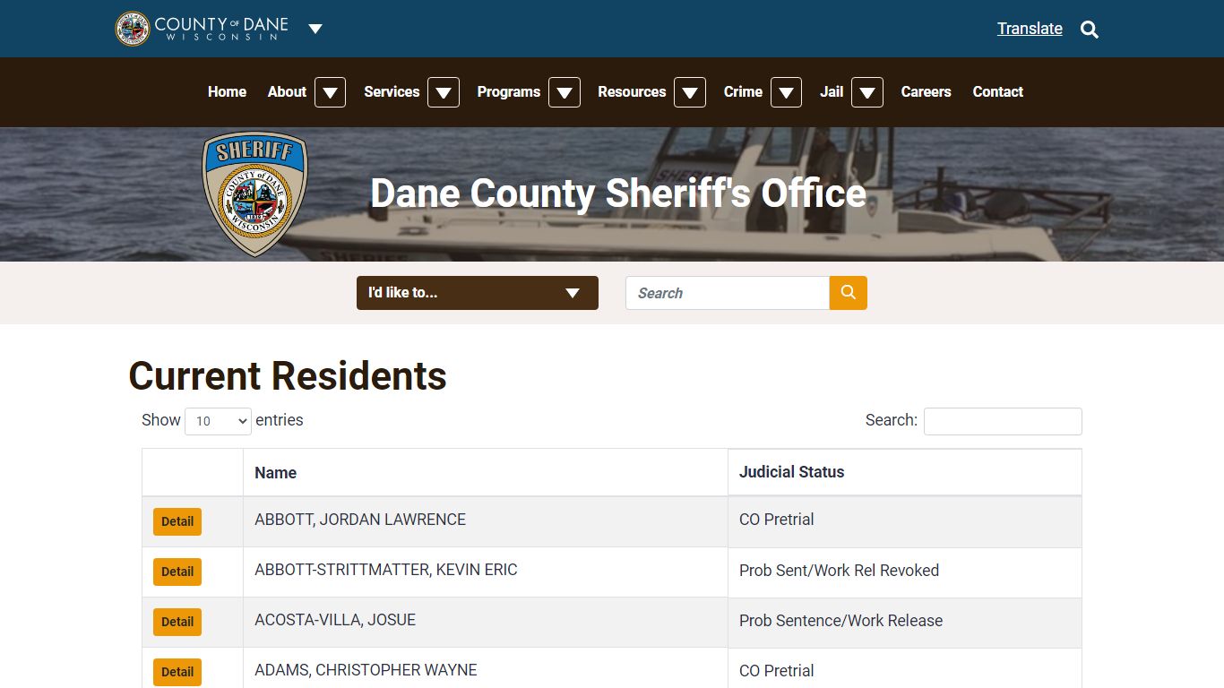The width and height of the screenshot is (1224, 688).
Task: Open Detail for ACOSTA-VILLA, JOSUE
Action: pyautogui.click(x=177, y=622)
